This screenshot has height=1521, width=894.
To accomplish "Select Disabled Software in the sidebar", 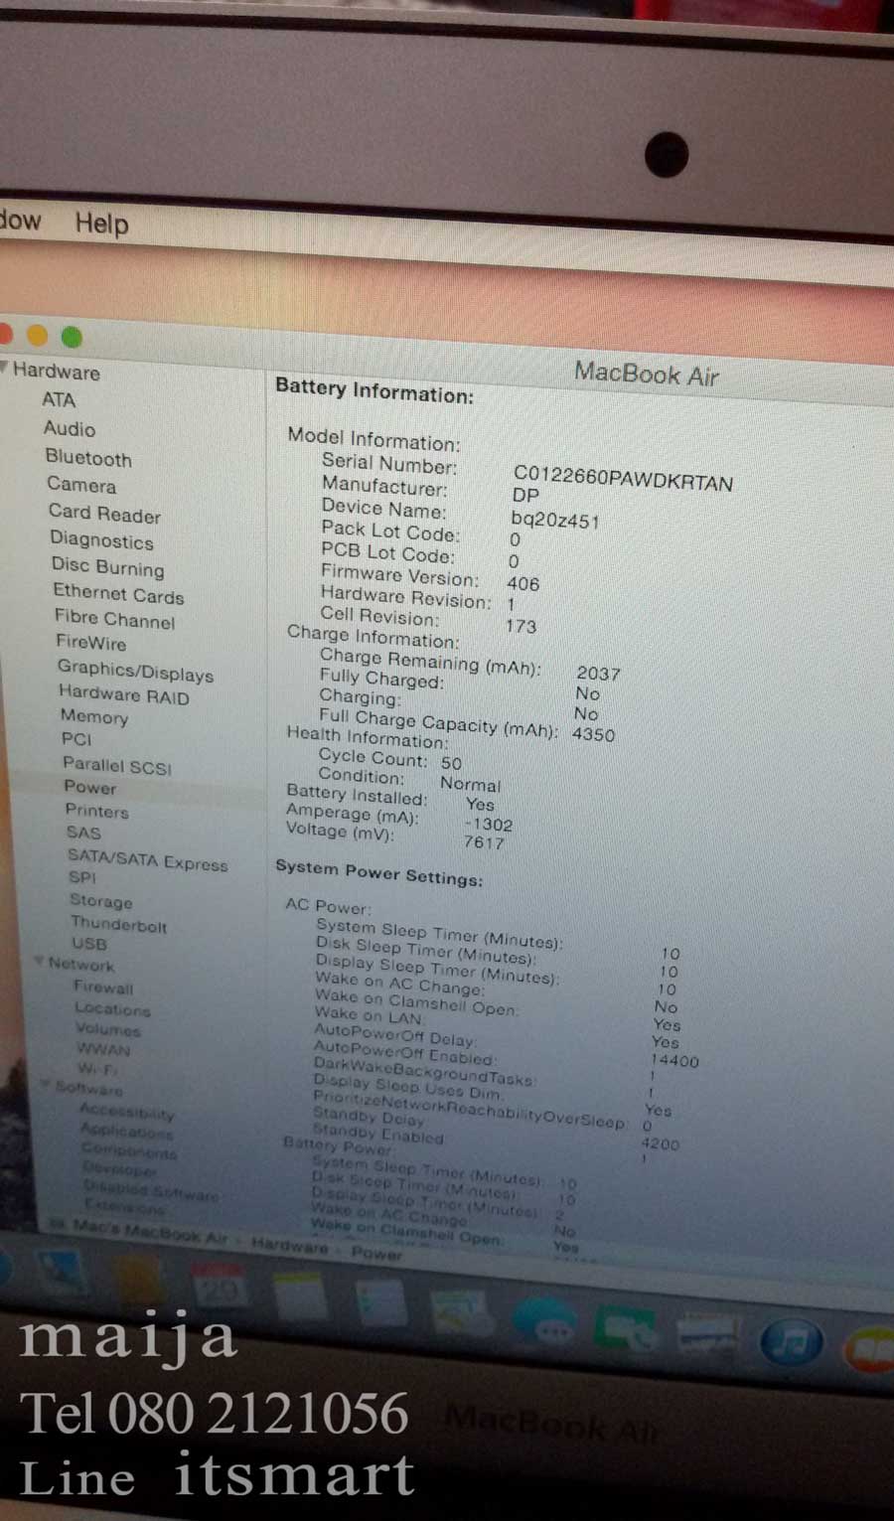I will (x=151, y=1191).
